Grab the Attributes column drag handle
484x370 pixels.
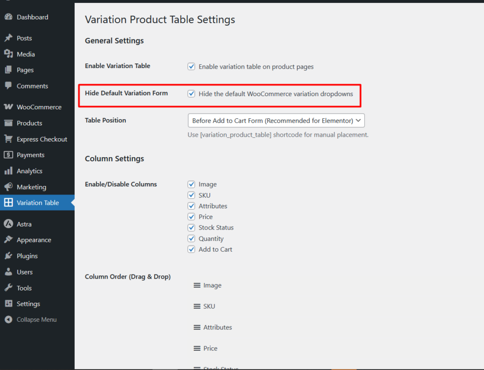coord(197,327)
